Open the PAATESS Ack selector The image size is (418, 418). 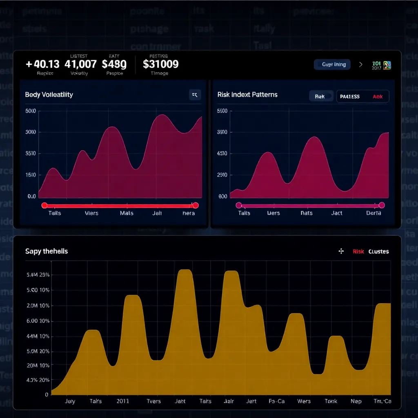362,97
